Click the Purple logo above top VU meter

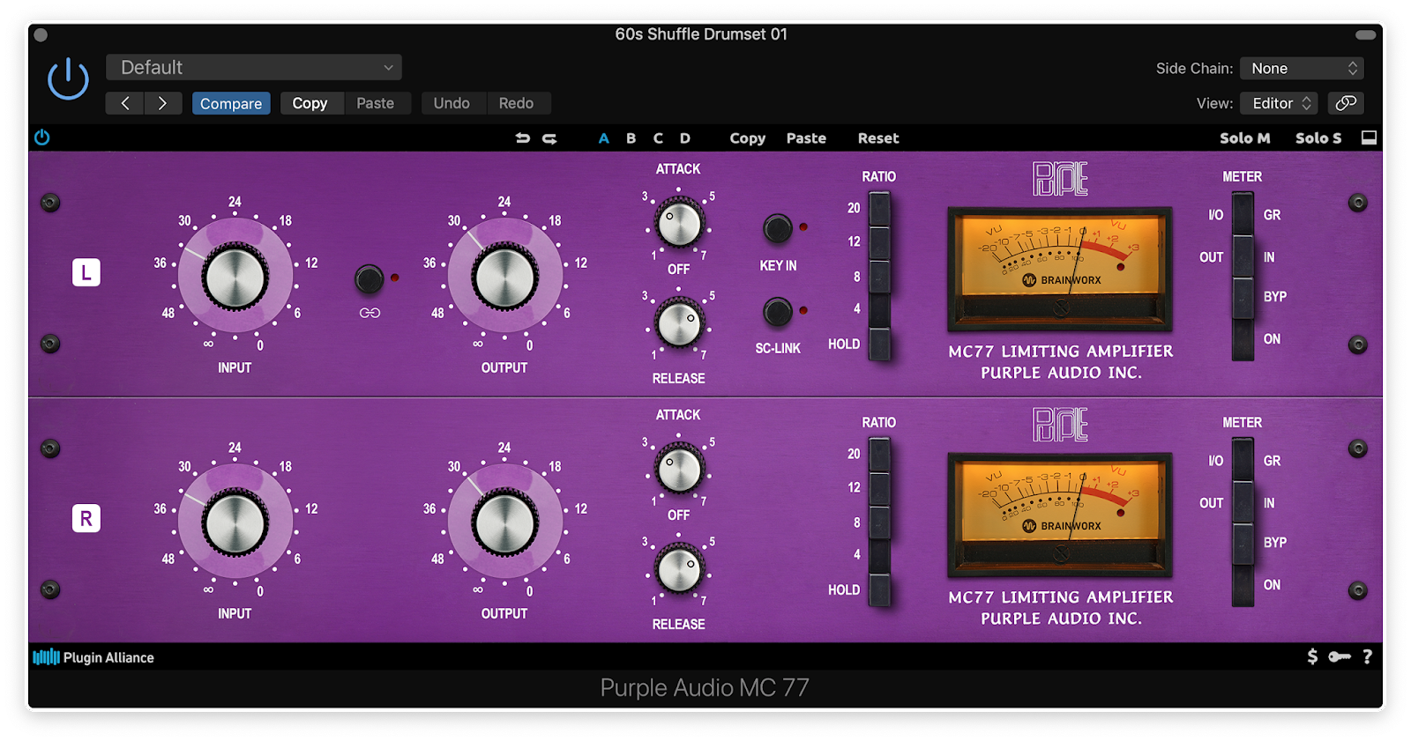pyautogui.click(x=1060, y=179)
